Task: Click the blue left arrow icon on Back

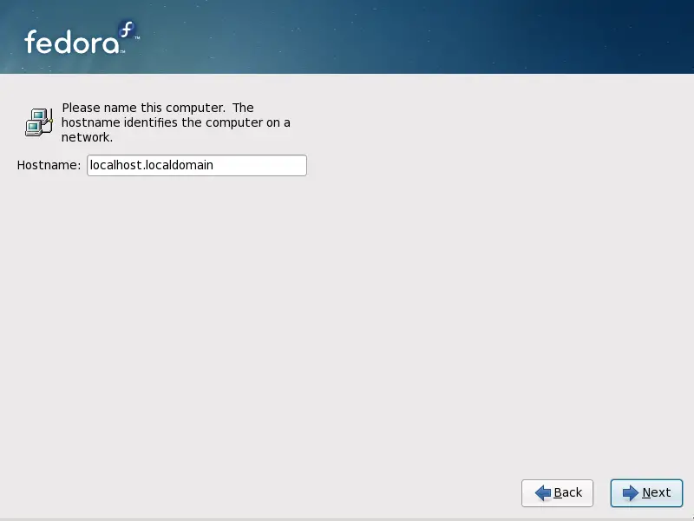Action: [x=543, y=493]
